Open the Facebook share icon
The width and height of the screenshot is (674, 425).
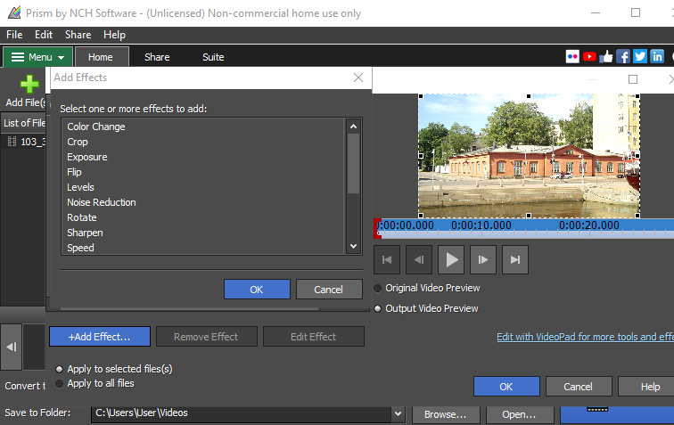(623, 57)
